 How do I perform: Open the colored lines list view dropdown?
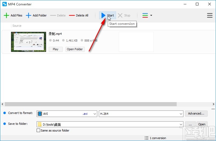(x=147, y=15)
